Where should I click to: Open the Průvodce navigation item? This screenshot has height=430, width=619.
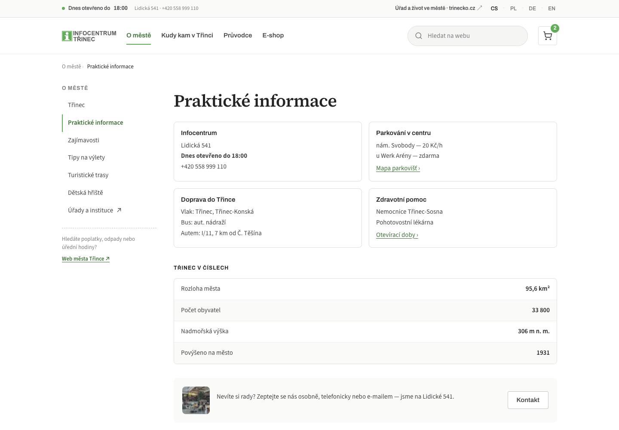[x=238, y=35]
